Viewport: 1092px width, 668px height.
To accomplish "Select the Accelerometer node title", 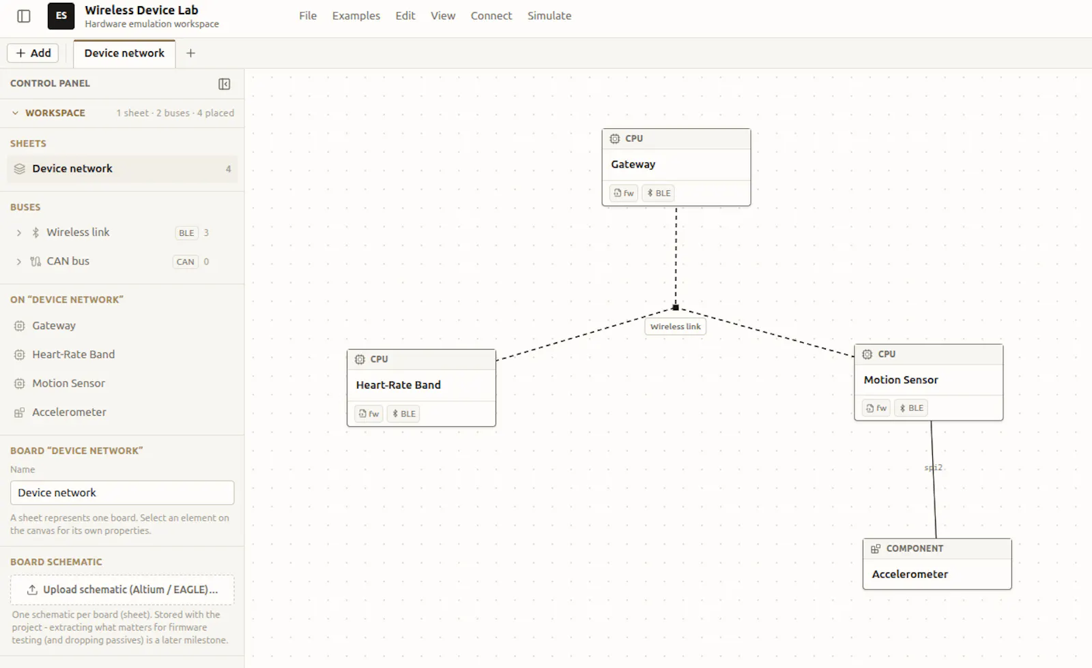I will pyautogui.click(x=910, y=575).
